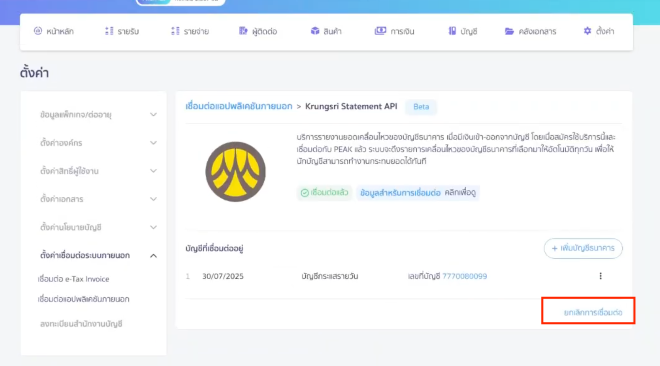Click the Krungsri bank logo

(x=235, y=172)
